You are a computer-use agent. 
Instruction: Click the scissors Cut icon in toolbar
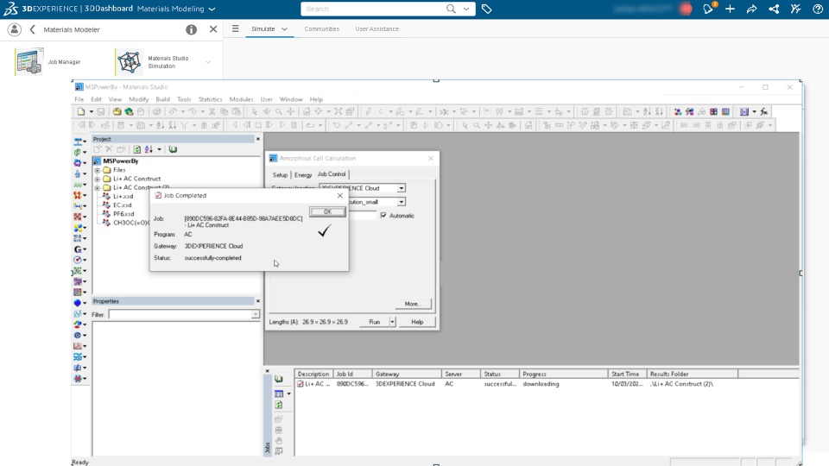click(x=212, y=111)
